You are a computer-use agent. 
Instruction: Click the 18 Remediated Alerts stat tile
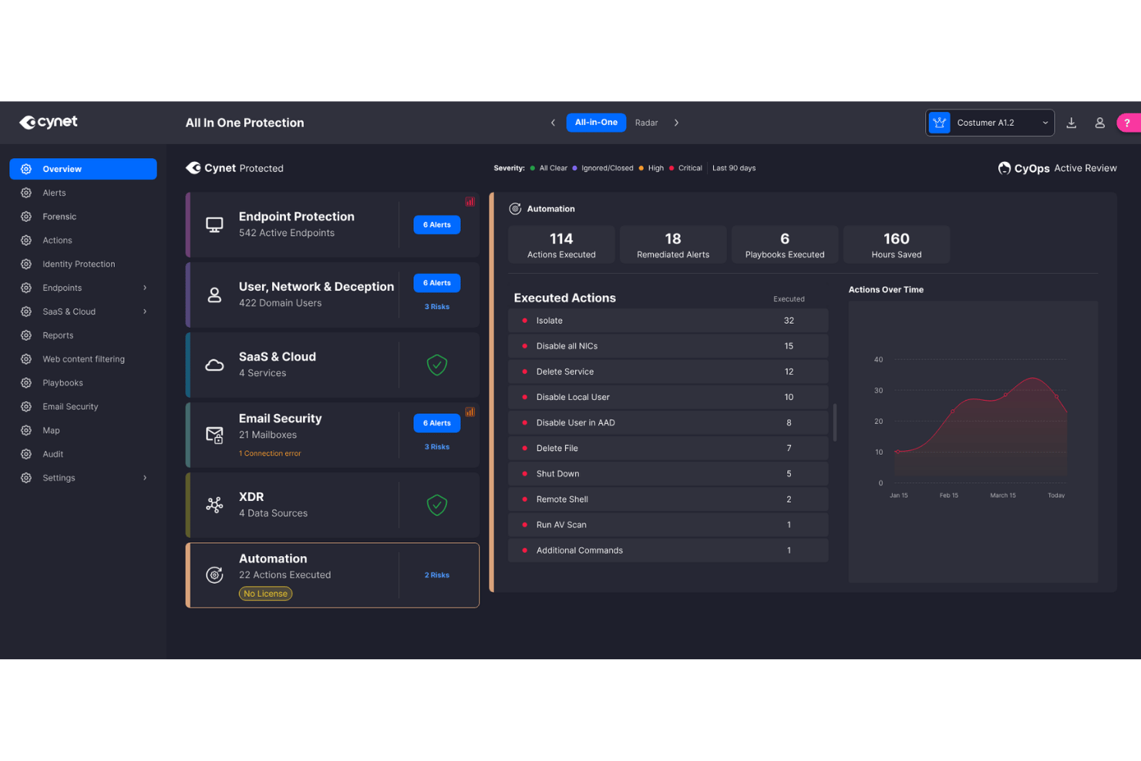click(673, 244)
